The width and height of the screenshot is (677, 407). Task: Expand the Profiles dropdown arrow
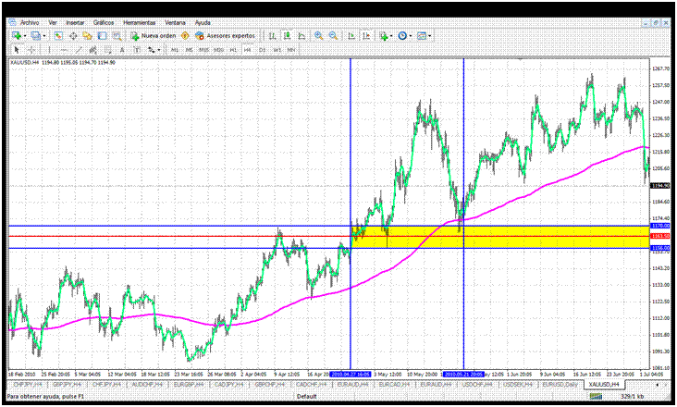click(x=44, y=36)
